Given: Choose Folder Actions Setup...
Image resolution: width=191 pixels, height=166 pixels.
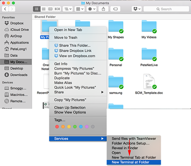Looking at the screenshot, I should pos(134,143).
